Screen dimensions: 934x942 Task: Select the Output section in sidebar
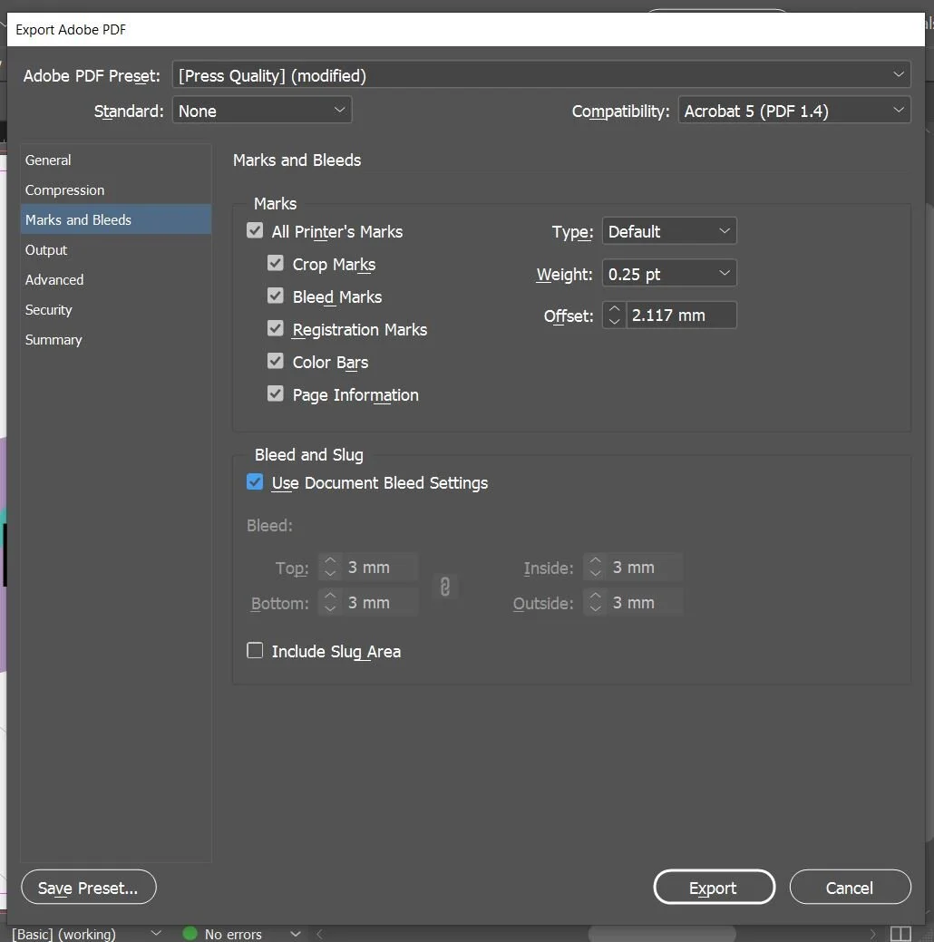point(46,249)
